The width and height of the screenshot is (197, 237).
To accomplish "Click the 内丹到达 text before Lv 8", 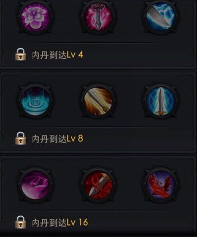I will (49, 139).
